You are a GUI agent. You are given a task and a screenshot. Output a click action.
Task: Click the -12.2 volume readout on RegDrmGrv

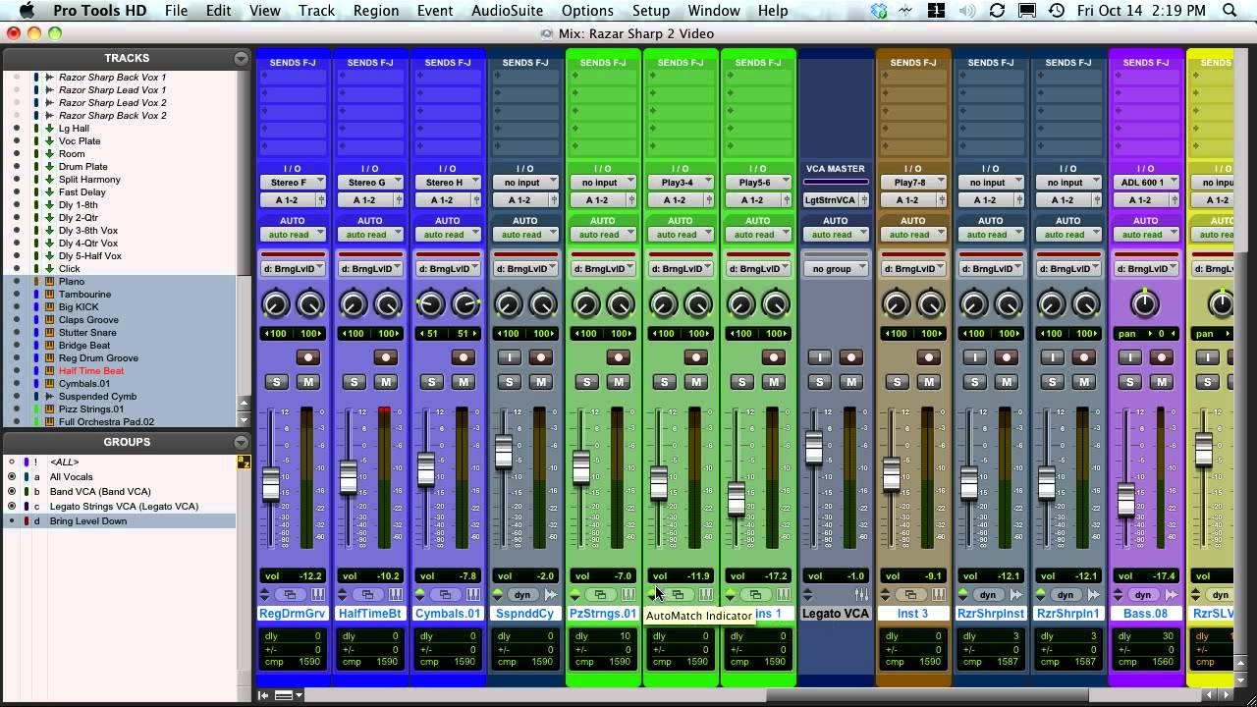(293, 576)
